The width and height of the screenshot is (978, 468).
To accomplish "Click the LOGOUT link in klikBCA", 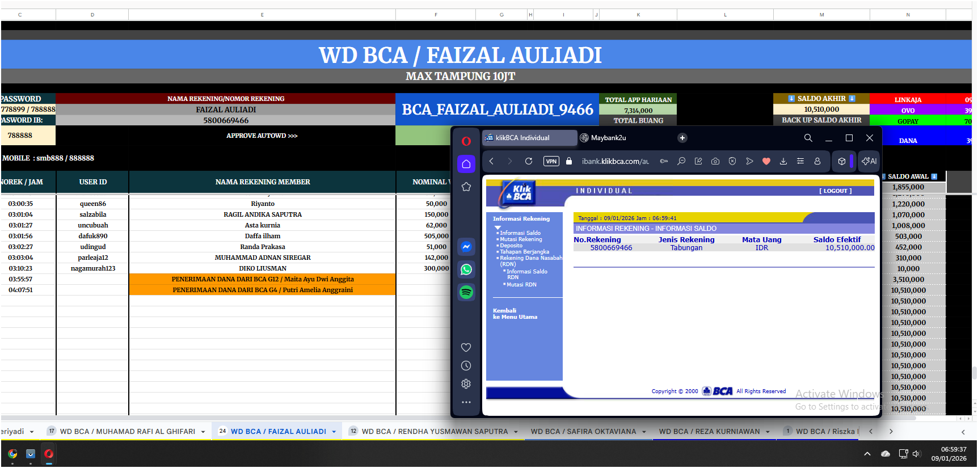I will 835,191.
